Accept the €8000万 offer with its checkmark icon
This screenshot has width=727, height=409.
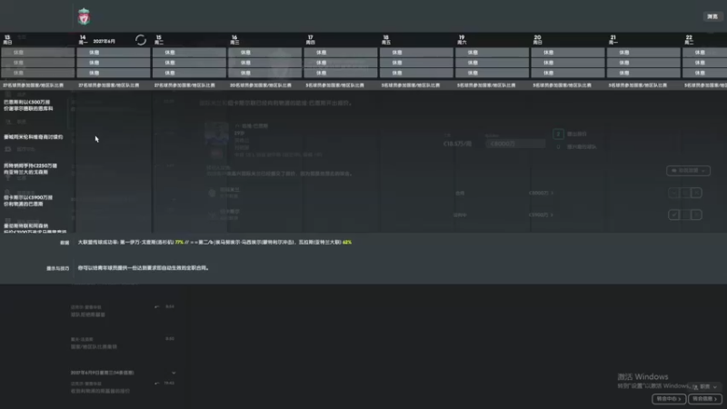673,193
